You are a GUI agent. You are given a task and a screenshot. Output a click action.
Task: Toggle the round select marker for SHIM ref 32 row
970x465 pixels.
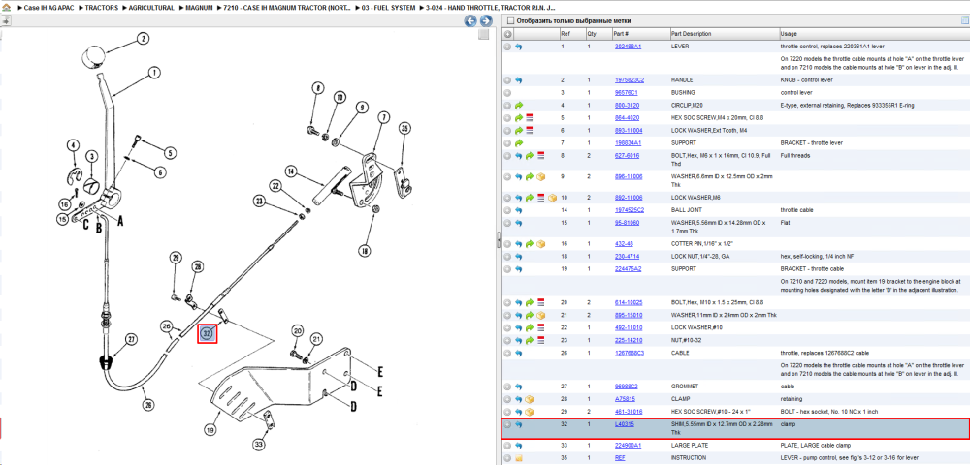507,424
